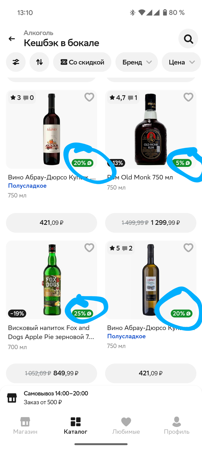The width and height of the screenshot is (202, 450).
Task: Go to the "Профиль" tab
Action: point(177,425)
